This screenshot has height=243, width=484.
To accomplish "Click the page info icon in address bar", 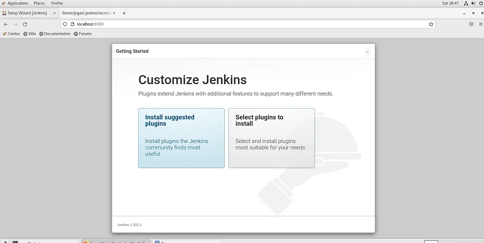I will point(73,24).
